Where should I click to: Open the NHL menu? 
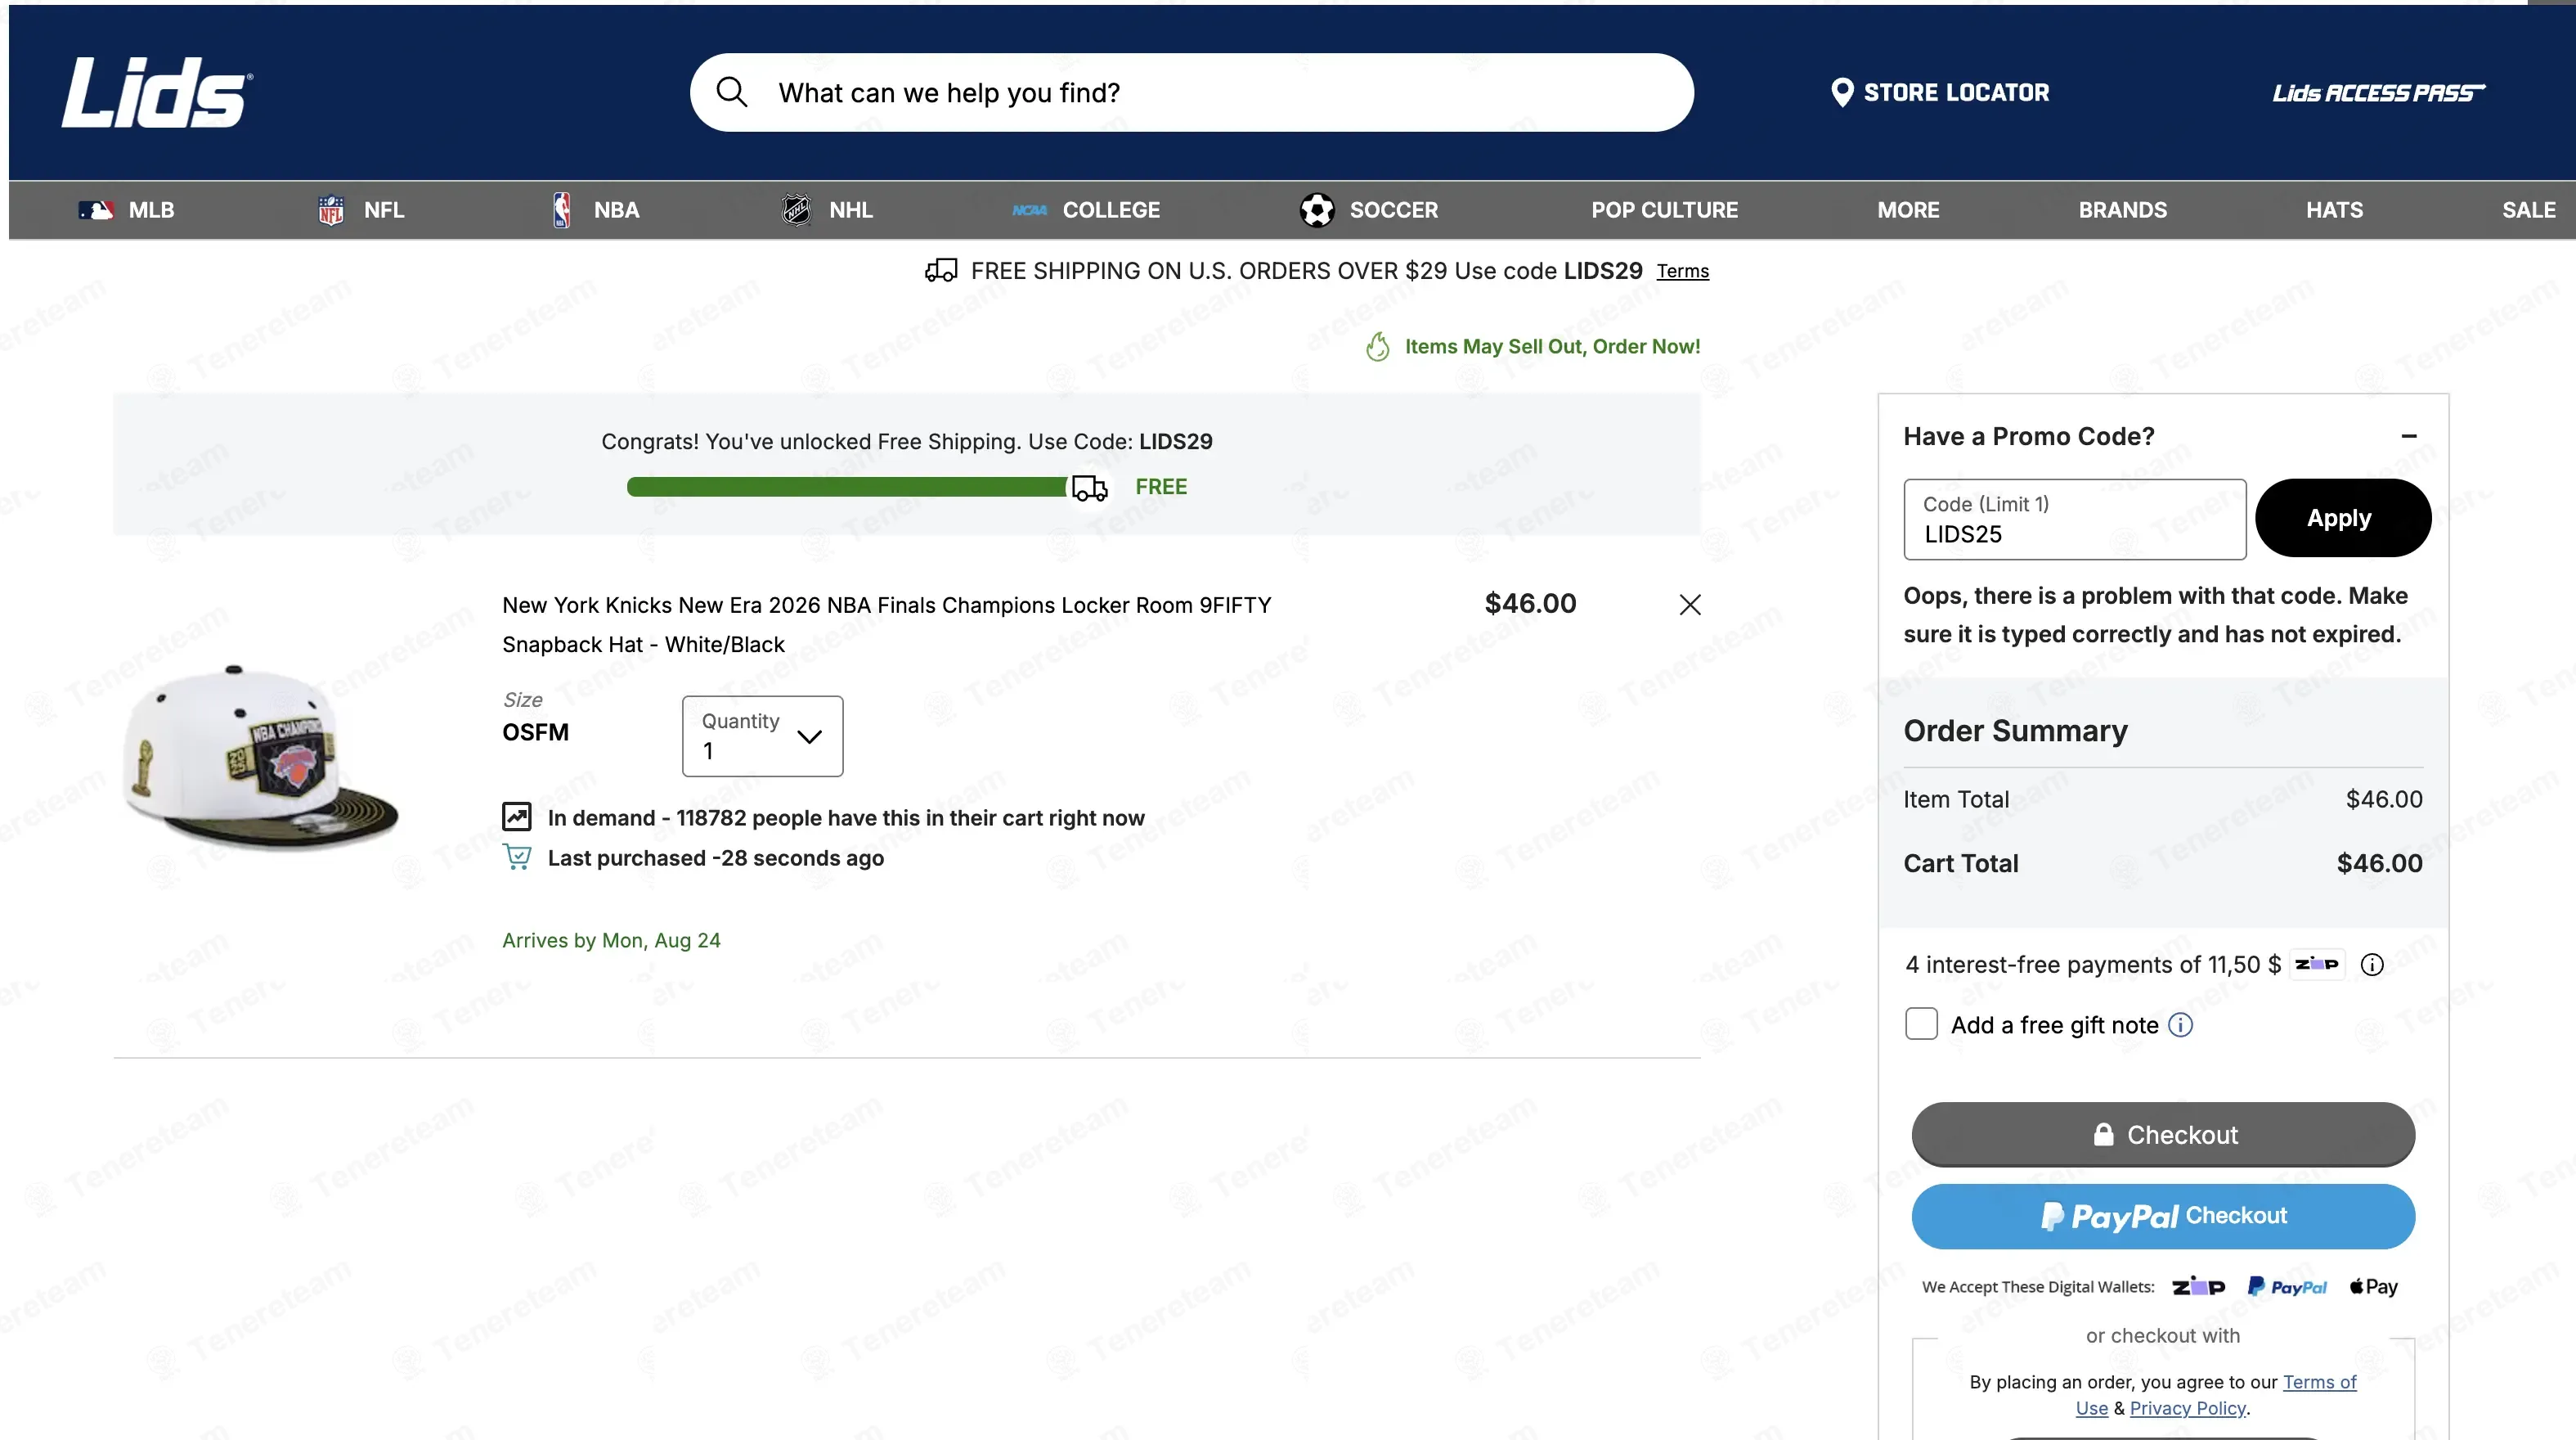(827, 210)
